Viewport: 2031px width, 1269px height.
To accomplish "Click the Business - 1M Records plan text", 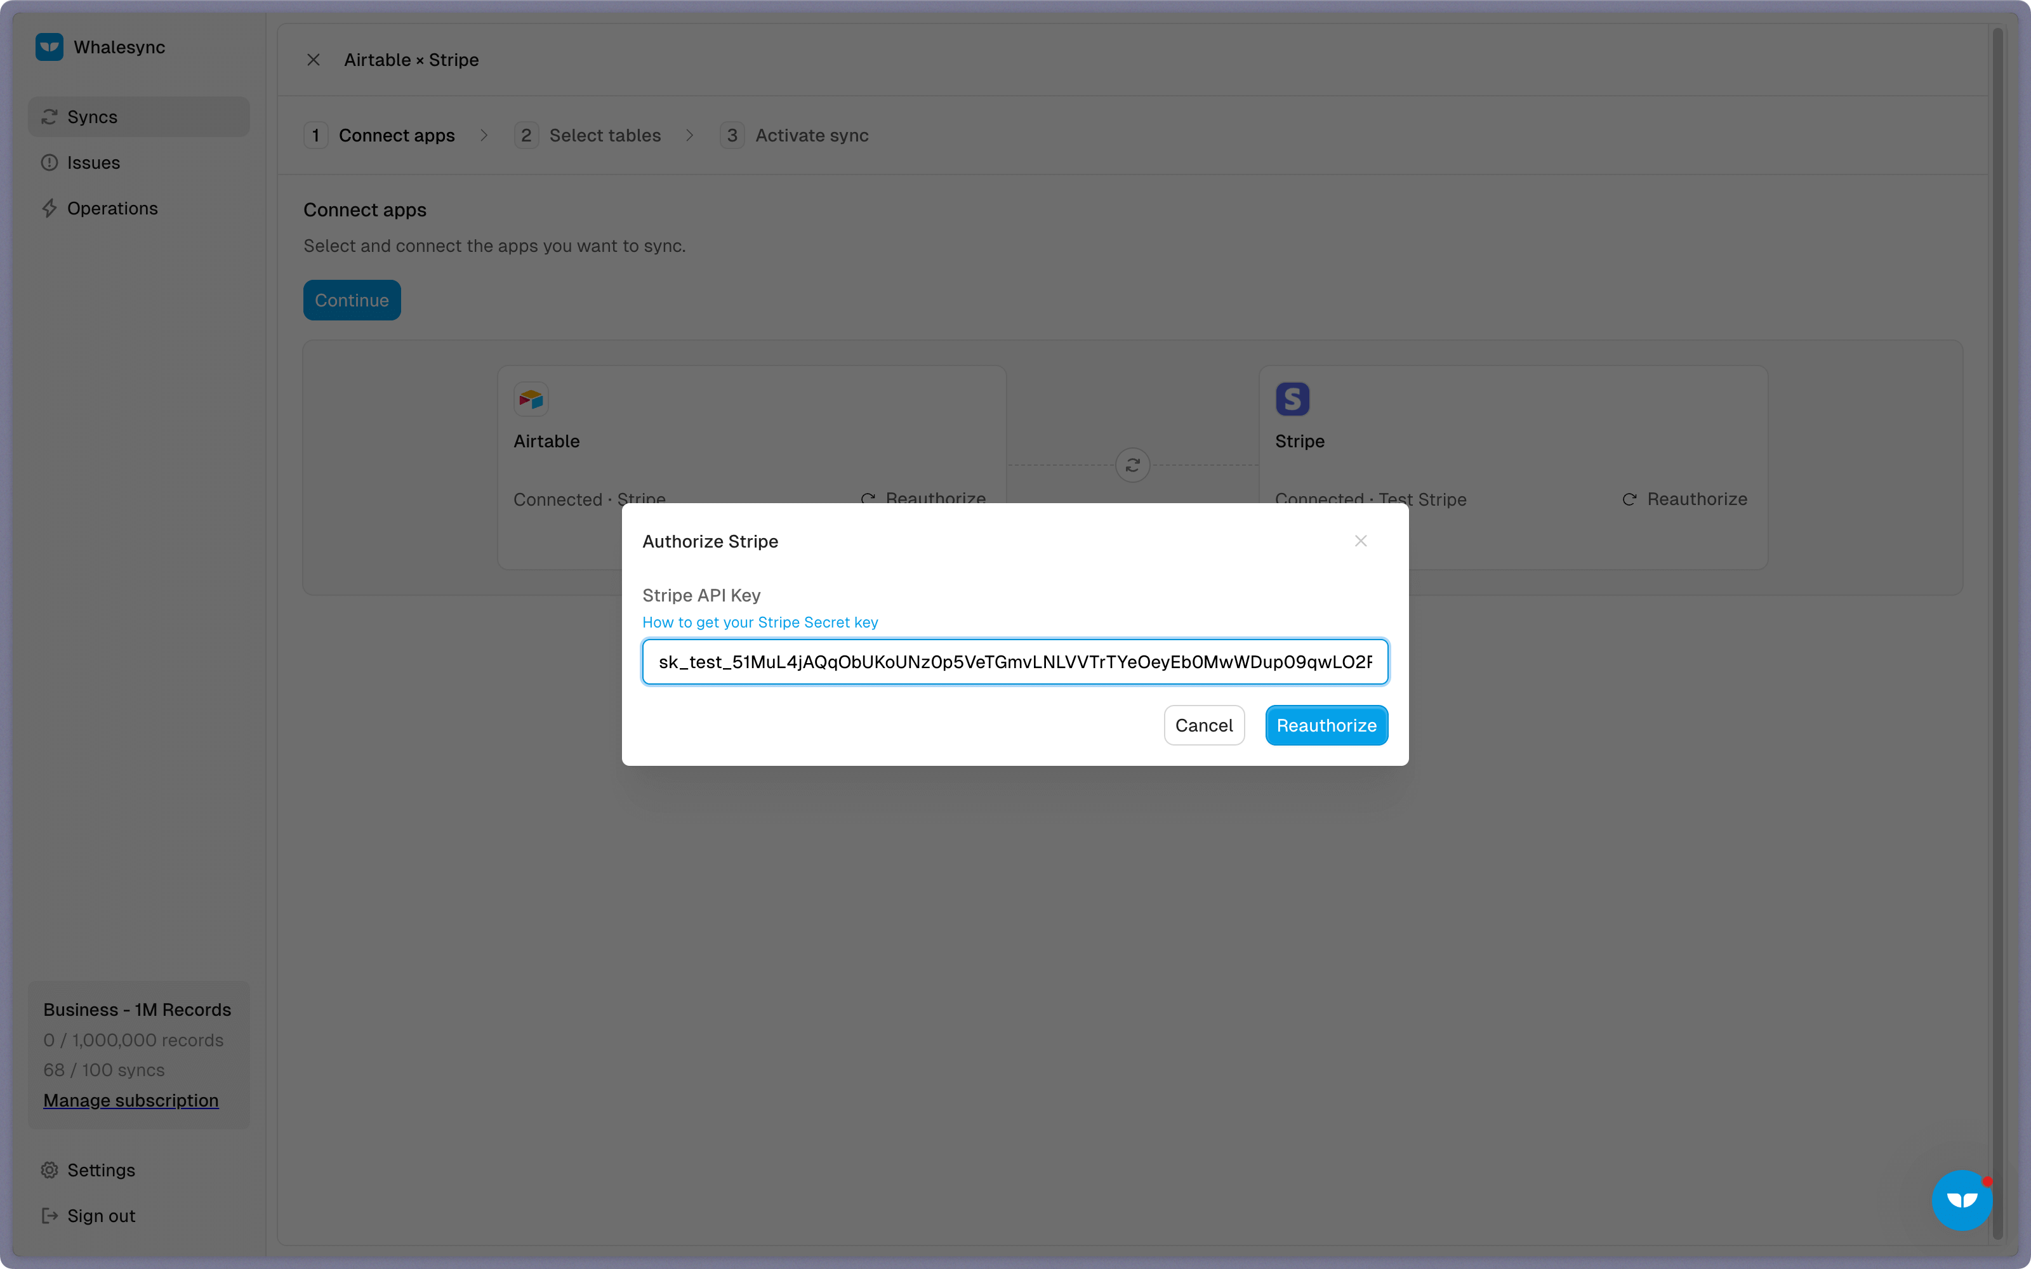I will [137, 1009].
